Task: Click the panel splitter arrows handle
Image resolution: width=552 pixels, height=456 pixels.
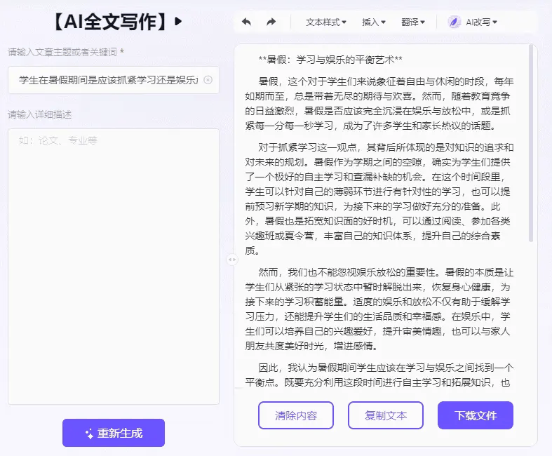Action: [x=232, y=260]
